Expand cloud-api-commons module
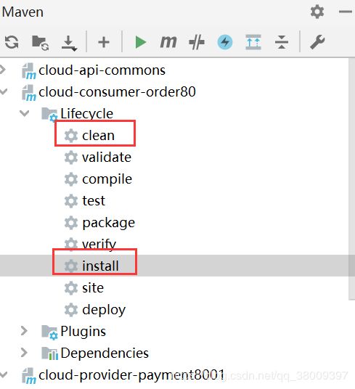Image resolution: width=355 pixels, height=389 pixels. (x=3, y=70)
